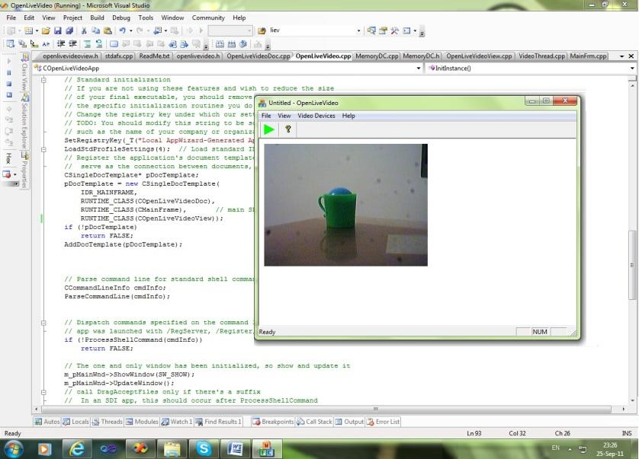This screenshot has height=459, width=639.
Task: Switch to the stdafx.cpp tab
Action: [x=119, y=56]
